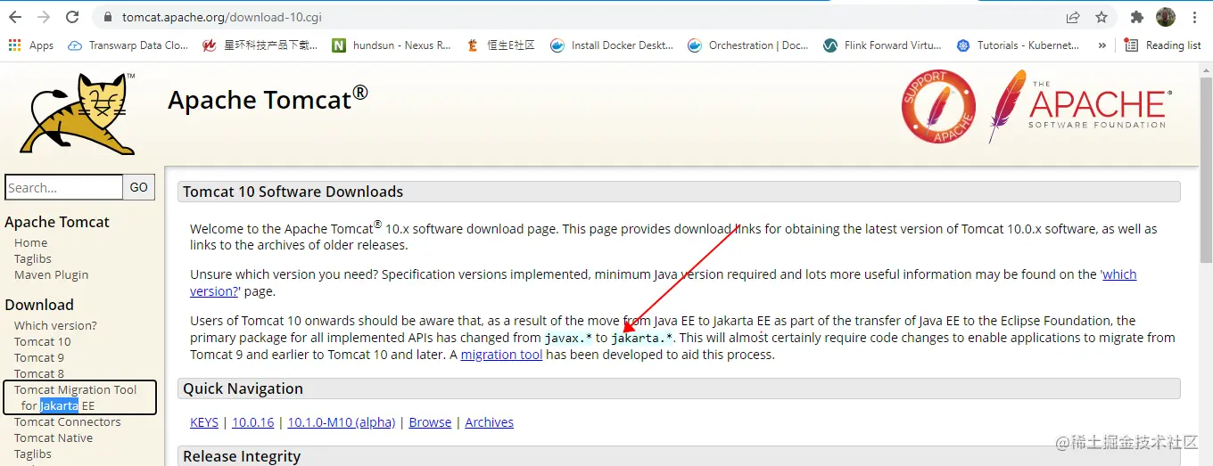Click Apache Software Foundation logo
1213x466 pixels.
point(1079,106)
